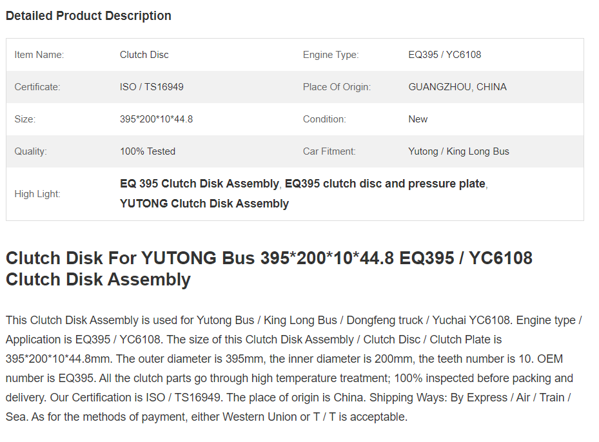Open the YUTONG Clutch Disk Assembly link
599x442 pixels.
(204, 204)
